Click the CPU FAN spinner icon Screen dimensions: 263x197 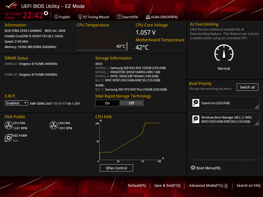(x=8, y=125)
